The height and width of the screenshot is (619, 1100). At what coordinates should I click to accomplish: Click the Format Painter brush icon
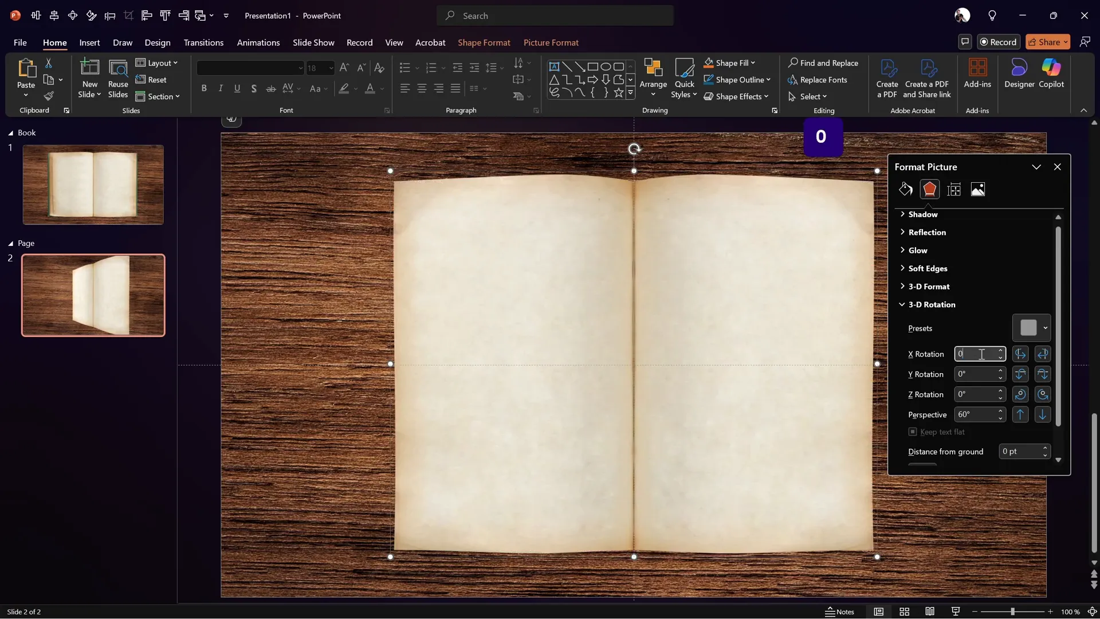click(49, 96)
